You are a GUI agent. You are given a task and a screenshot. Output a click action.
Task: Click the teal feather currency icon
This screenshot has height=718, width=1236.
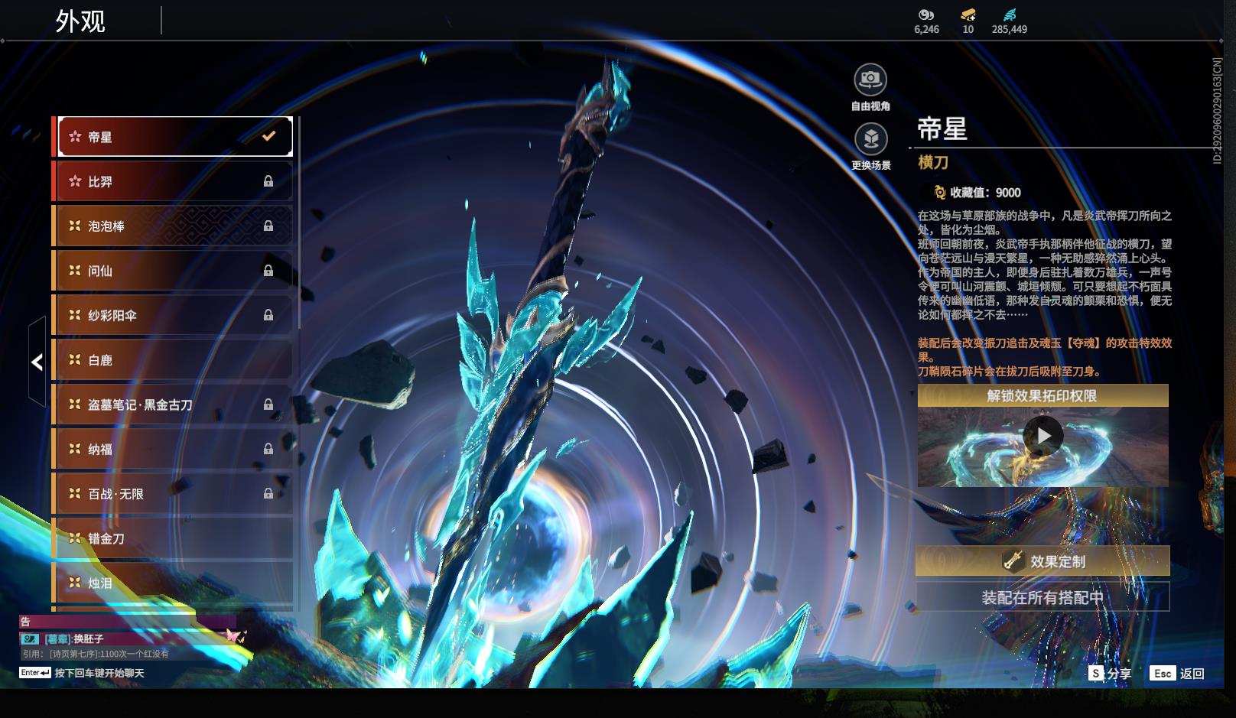[x=1010, y=15]
